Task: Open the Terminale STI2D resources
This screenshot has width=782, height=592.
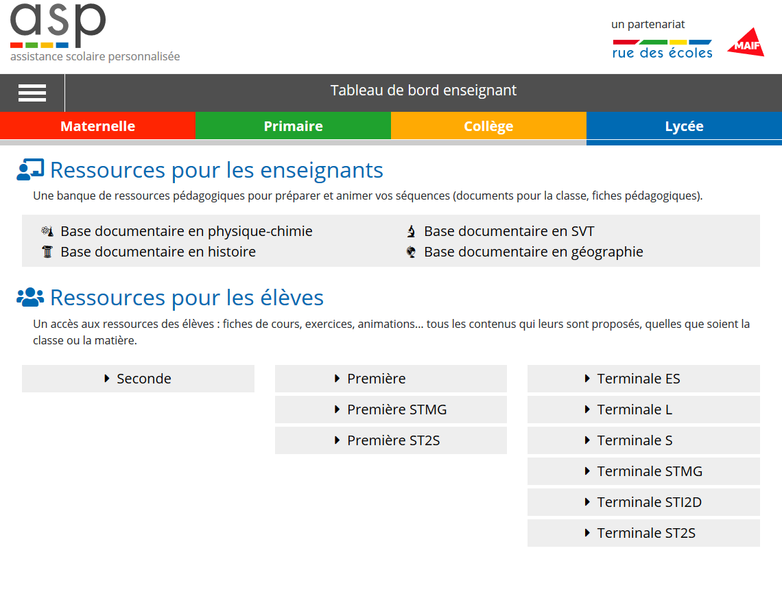Action: click(x=643, y=501)
